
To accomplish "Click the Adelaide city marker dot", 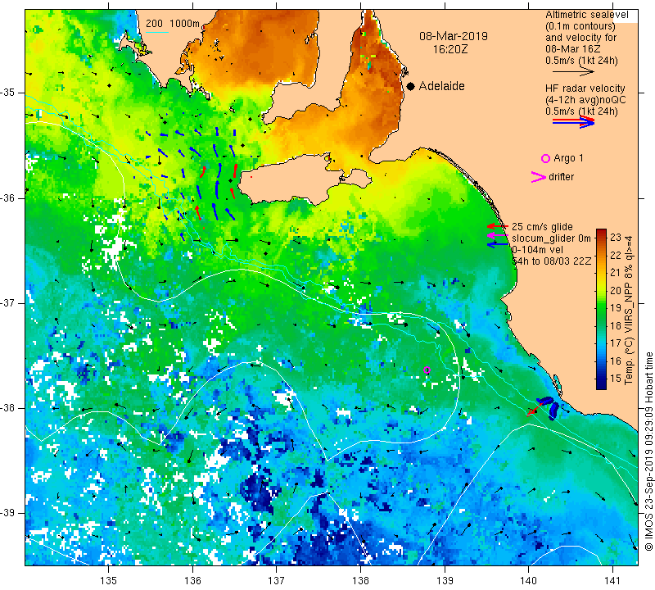I will (x=411, y=86).
